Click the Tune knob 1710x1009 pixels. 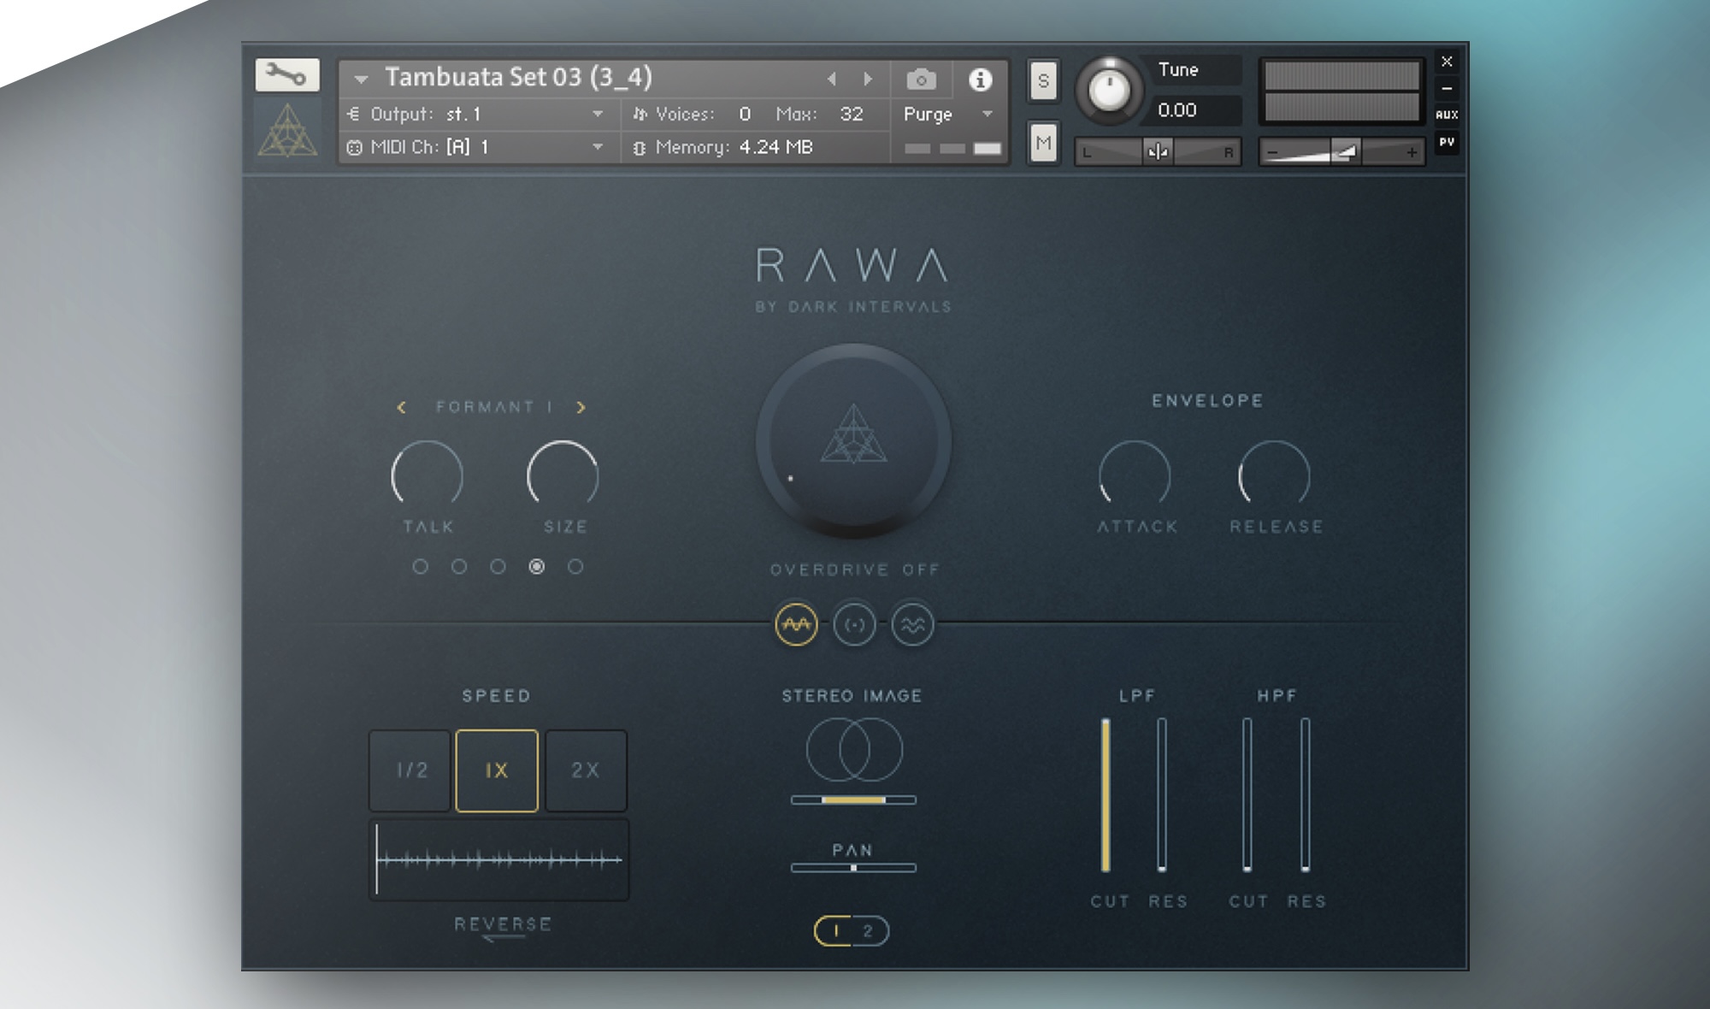[x=1109, y=90]
